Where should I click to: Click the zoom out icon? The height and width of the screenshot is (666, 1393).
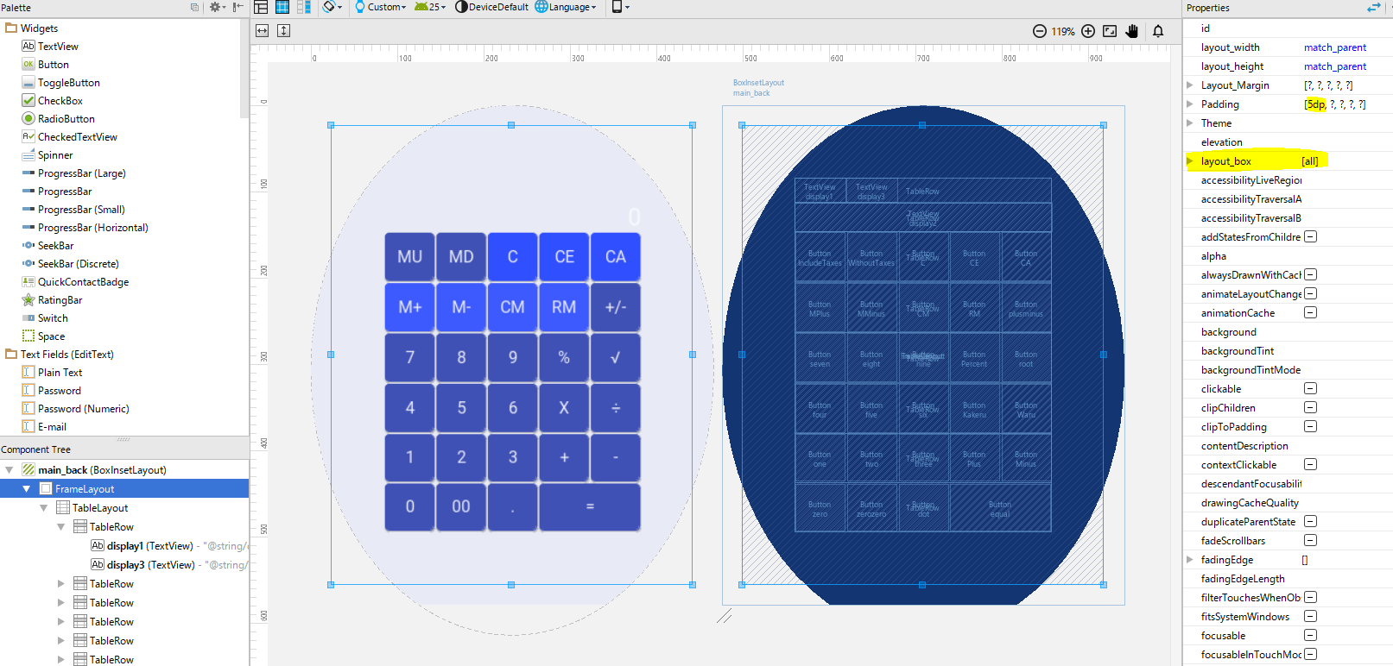coord(1040,31)
